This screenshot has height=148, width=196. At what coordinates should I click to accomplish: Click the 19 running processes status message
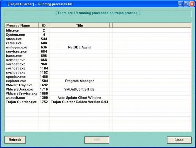pyautogui.click(x=98, y=13)
